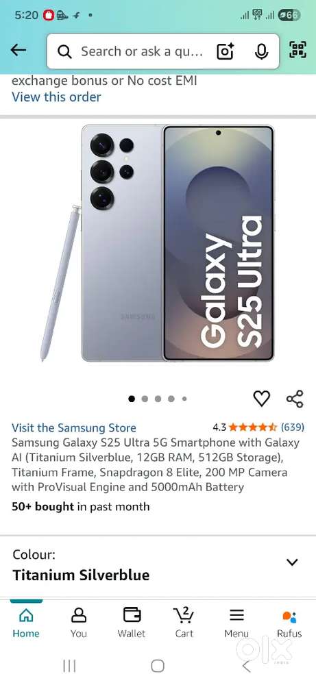Tap the microphone voice search icon
Image resolution: width=316 pixels, height=685 pixels.
tap(261, 51)
